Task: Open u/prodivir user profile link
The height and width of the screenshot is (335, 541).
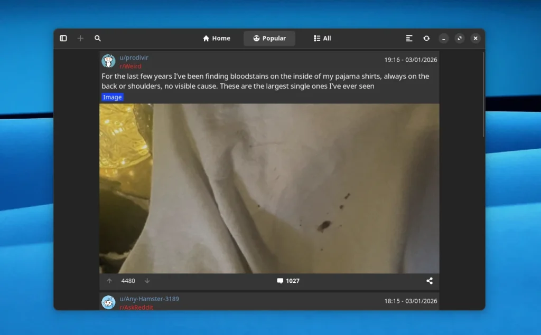Action: [134, 58]
